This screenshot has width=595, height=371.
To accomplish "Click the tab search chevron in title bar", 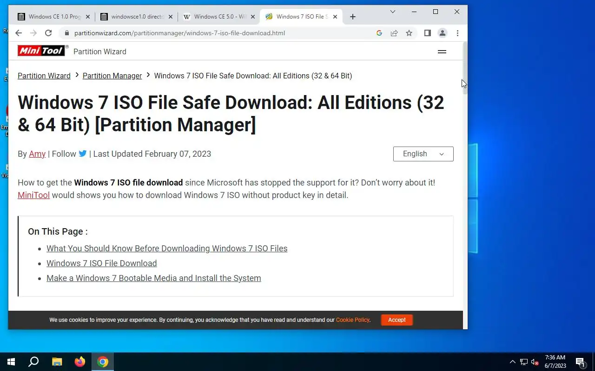I will pyautogui.click(x=393, y=12).
